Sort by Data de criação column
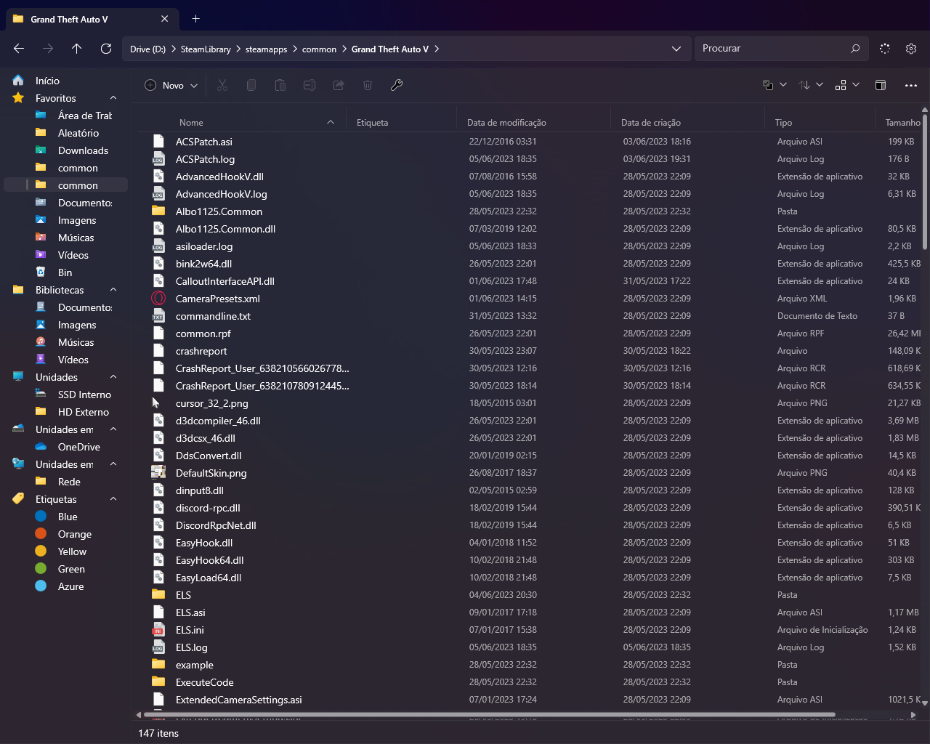Image resolution: width=930 pixels, height=744 pixels. [651, 123]
